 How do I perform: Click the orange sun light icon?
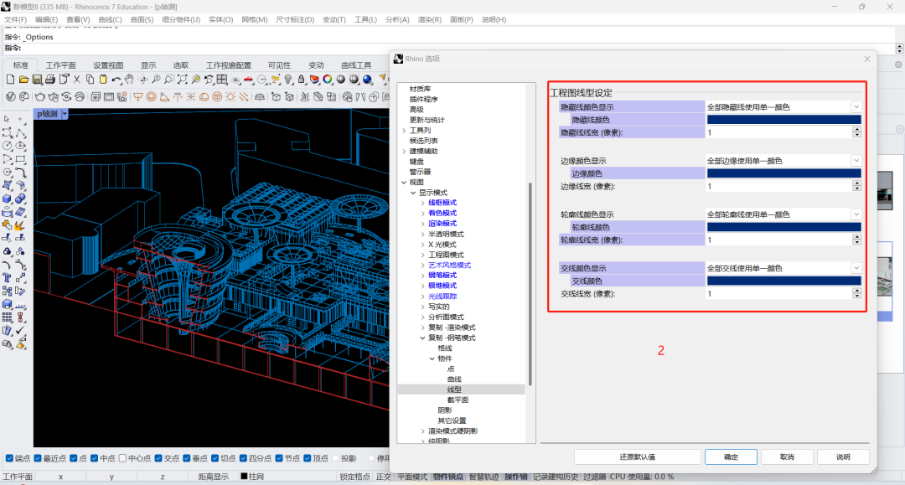(230, 97)
